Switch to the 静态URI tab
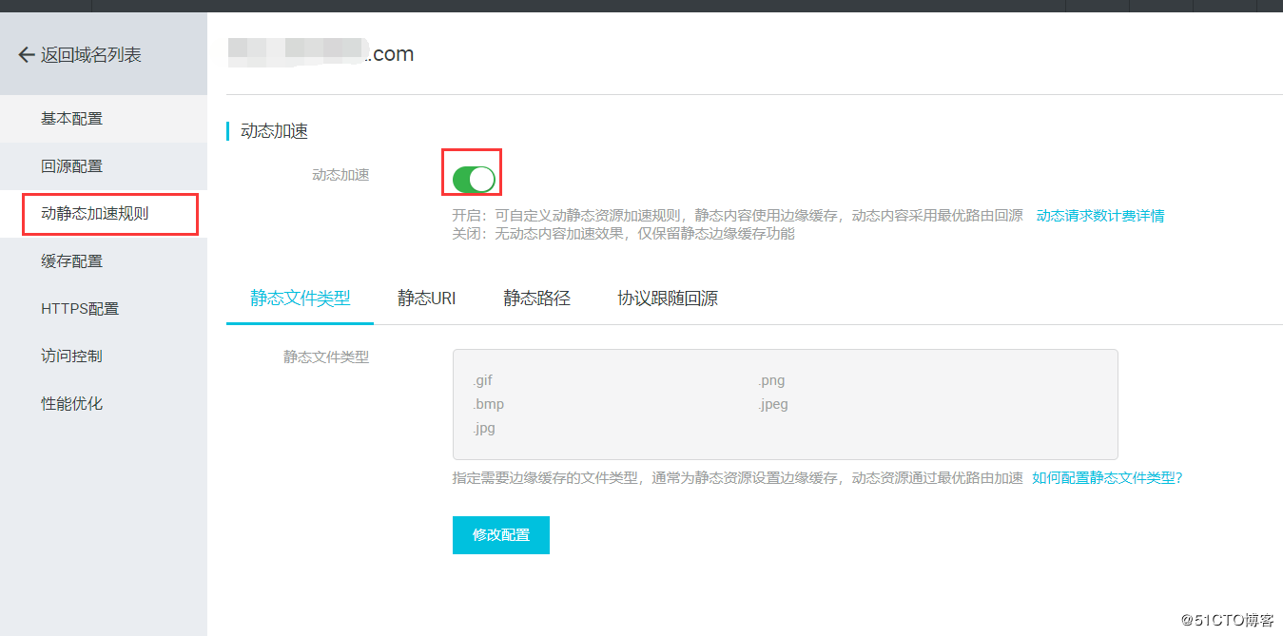This screenshot has width=1283, height=636. coord(426,298)
